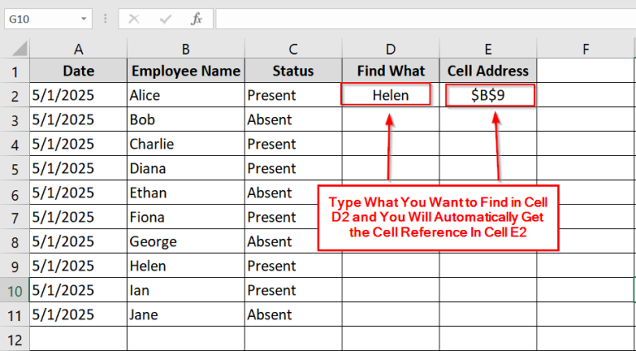
Task: Click cell B9 with Helen
Action: coord(185,266)
